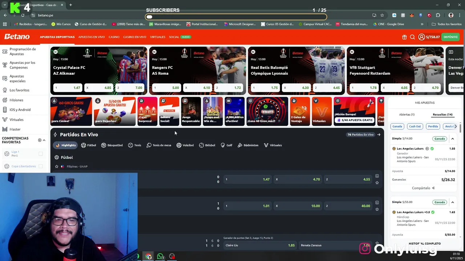Screen dimensions: 465x261
Task: Open Los favoritos heart icon in sidebar
Action: pyautogui.click(x=5, y=90)
